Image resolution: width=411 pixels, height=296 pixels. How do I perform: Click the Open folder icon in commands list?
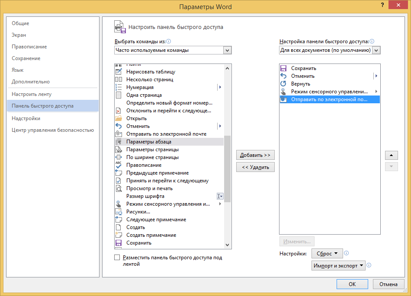click(x=119, y=118)
